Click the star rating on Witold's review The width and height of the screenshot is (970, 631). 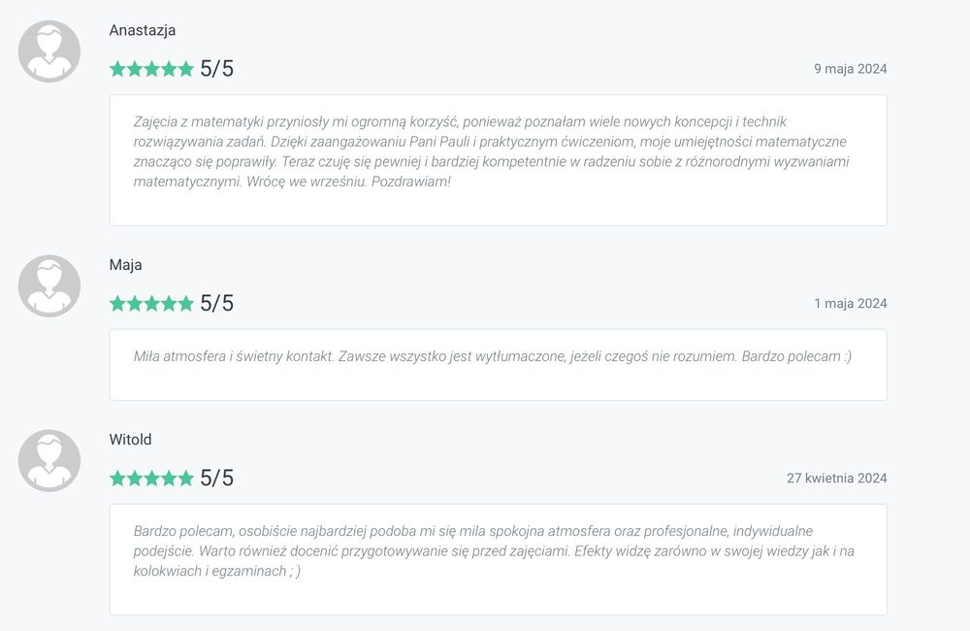151,478
